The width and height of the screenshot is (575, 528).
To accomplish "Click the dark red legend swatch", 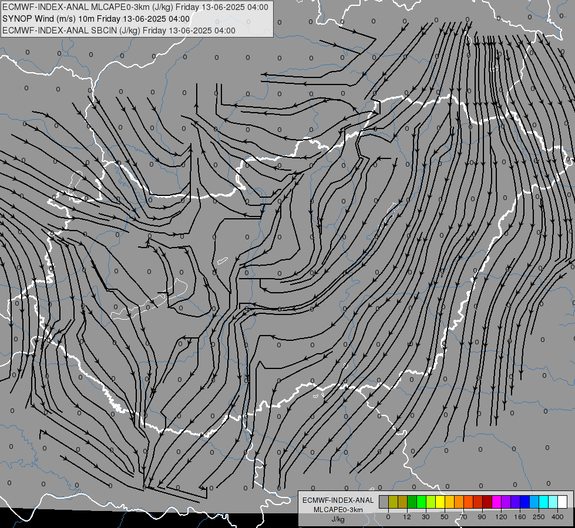I will tap(487, 502).
